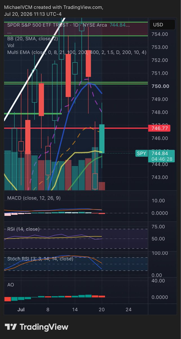Click the AO indicator label

[11, 285]
